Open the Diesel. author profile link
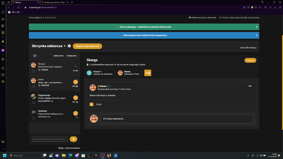The height and width of the screenshot is (159, 283). click(x=103, y=86)
